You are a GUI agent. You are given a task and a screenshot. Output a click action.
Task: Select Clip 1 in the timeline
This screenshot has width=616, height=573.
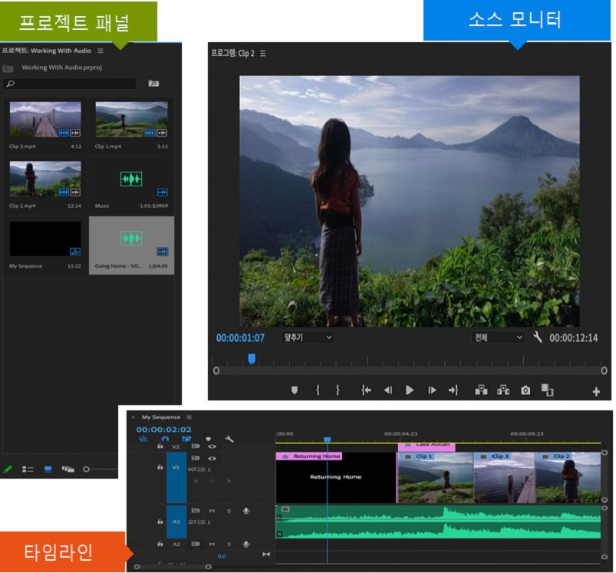(x=435, y=477)
